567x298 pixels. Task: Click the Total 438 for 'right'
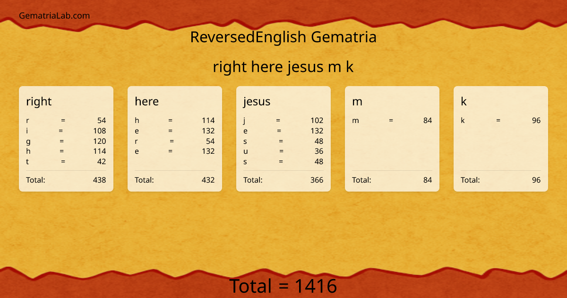(x=66, y=180)
